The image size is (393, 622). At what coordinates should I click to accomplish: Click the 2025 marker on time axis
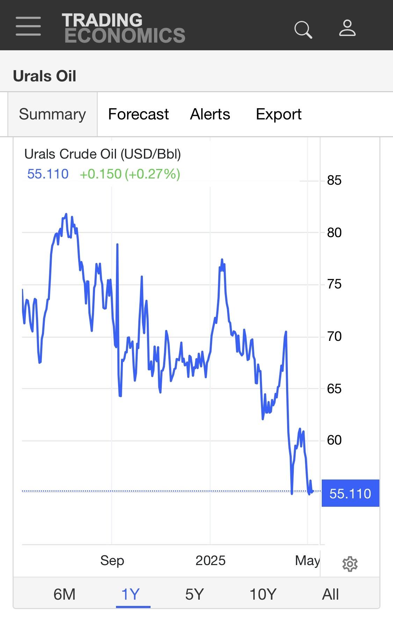click(x=210, y=561)
